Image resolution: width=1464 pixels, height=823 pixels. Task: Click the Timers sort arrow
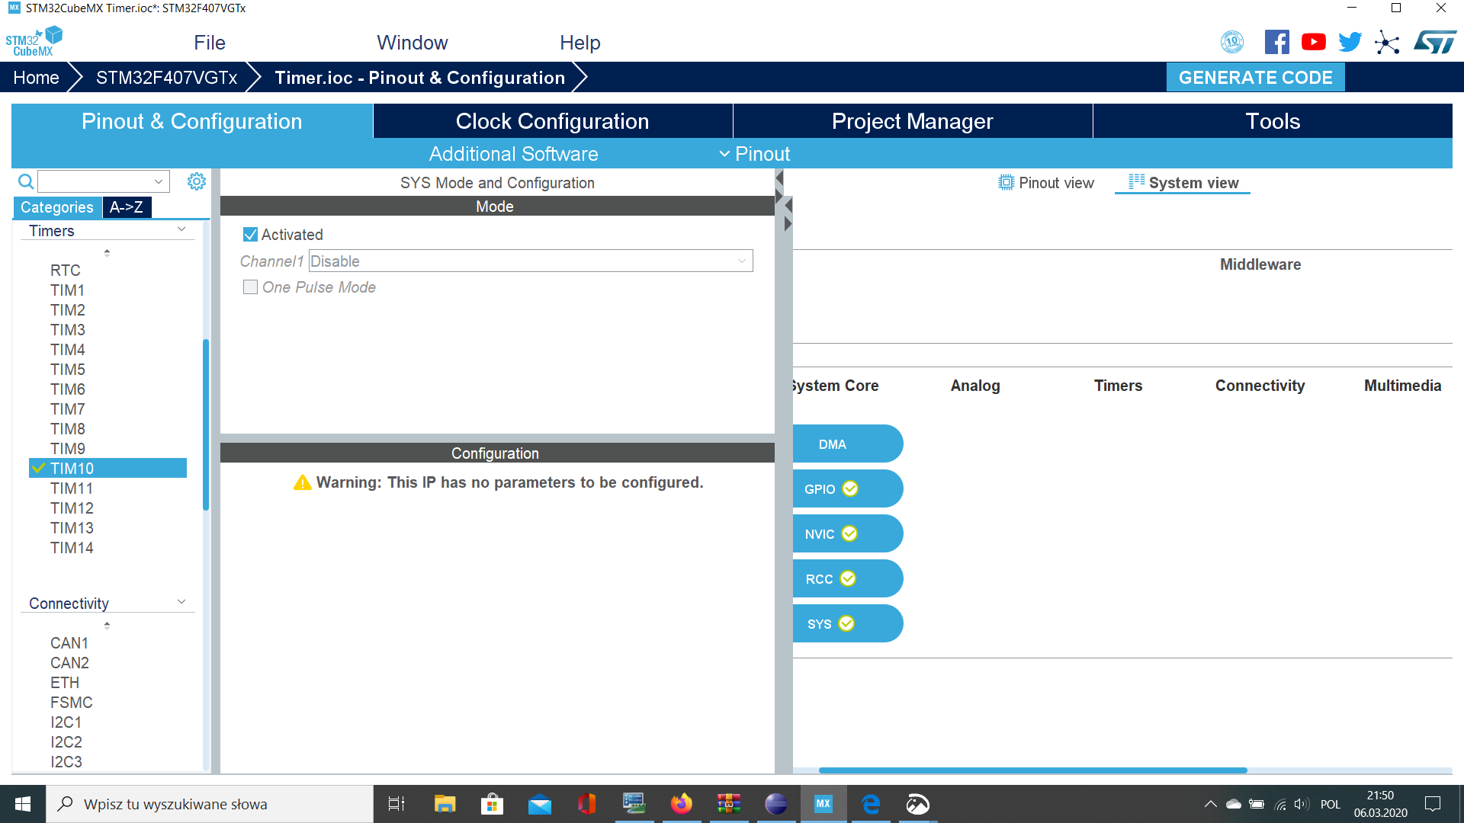tap(107, 252)
